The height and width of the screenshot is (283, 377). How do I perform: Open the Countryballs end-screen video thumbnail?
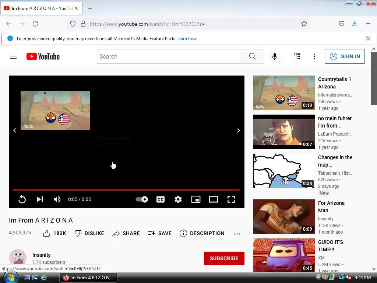(55, 111)
